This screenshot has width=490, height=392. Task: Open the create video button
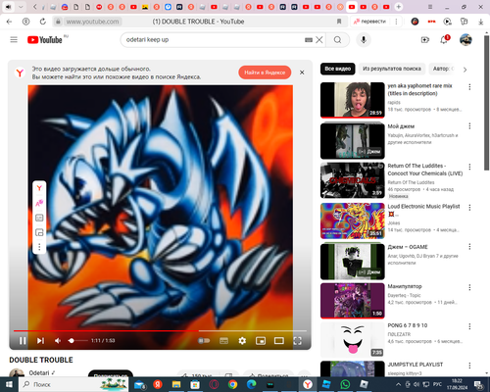point(425,40)
